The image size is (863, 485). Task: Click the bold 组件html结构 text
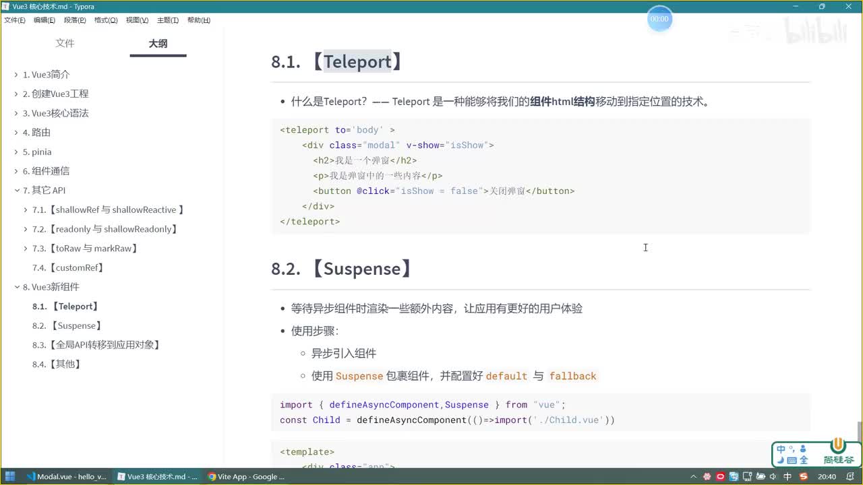(x=562, y=102)
